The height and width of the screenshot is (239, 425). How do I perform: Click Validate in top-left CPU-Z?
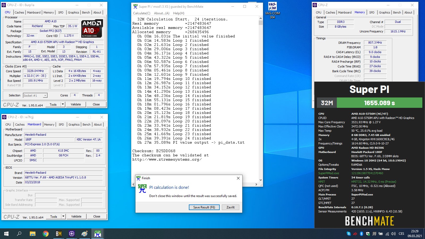tap(76, 104)
